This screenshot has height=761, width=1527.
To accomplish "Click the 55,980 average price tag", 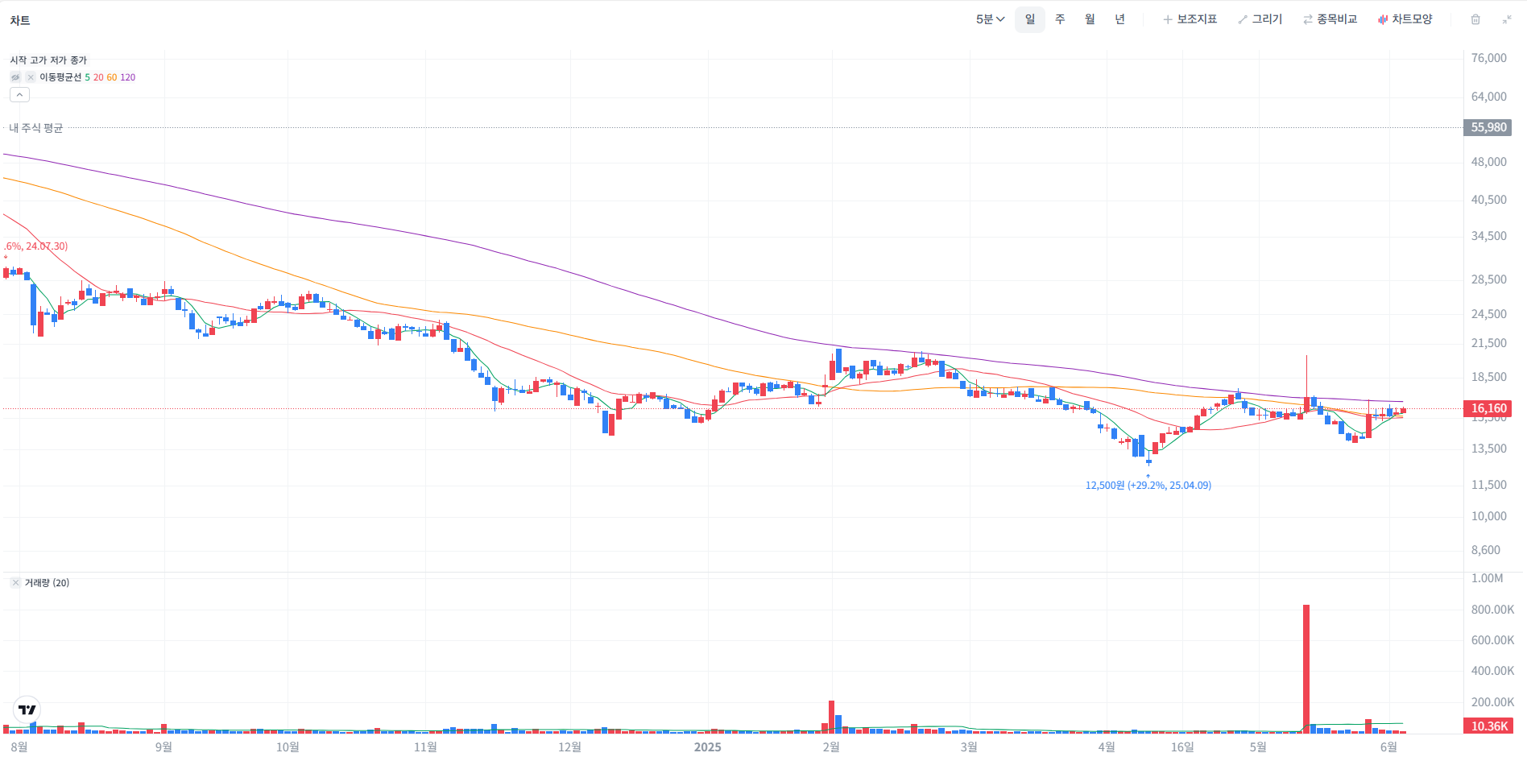I will (x=1488, y=127).
